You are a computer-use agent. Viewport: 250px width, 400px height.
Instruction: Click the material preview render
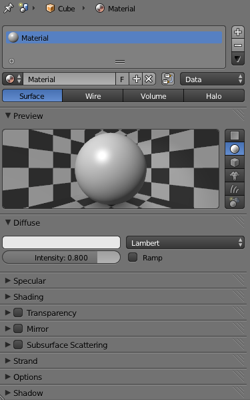point(111,169)
